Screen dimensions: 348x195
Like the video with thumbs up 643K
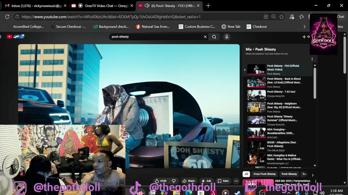(161, 181)
